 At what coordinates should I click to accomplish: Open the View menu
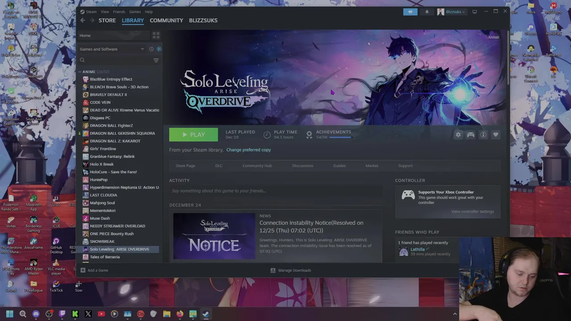[x=105, y=12]
